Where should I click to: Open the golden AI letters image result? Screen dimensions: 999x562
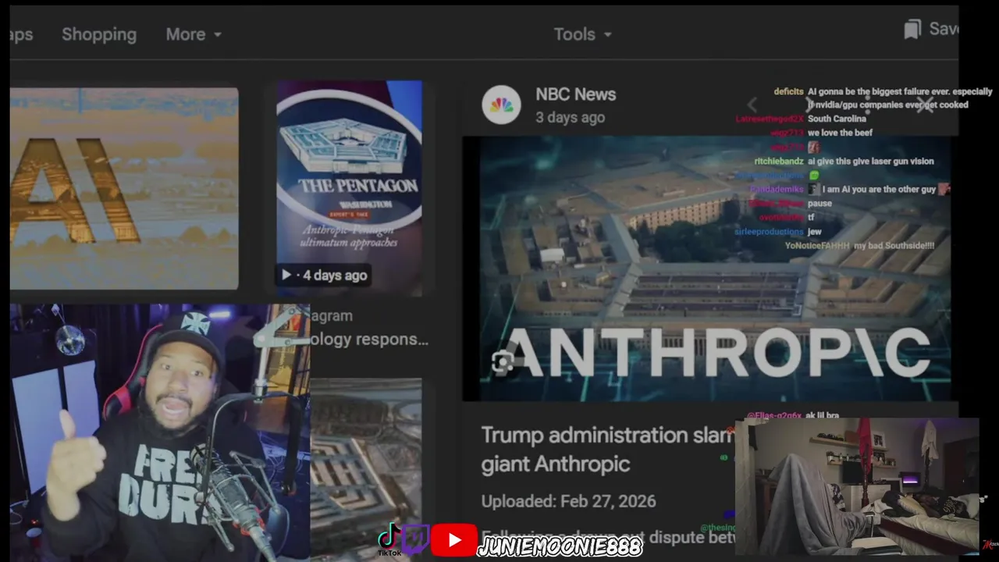pos(124,188)
